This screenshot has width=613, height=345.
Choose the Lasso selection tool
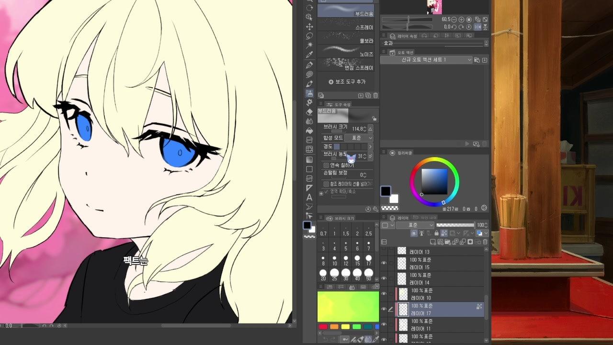309,36
